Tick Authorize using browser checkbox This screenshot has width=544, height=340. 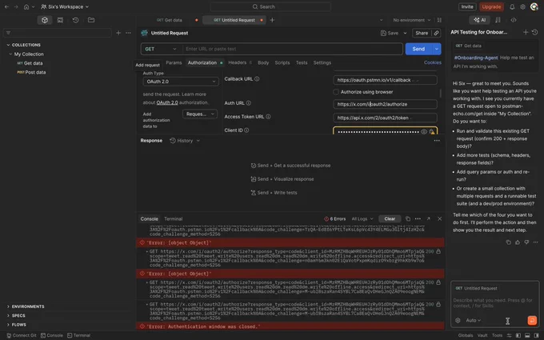336,92
